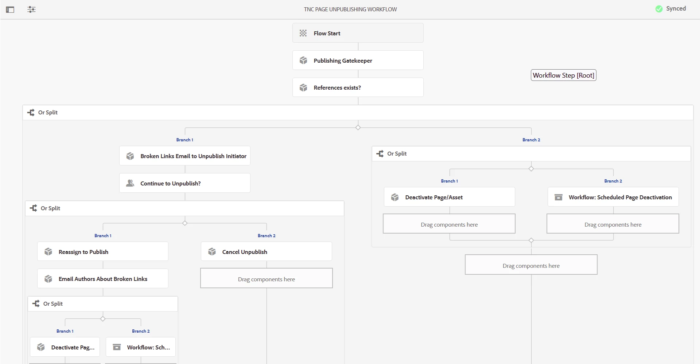Click the top-level Or Split icon
Viewport: 700px width, 364px height.
pos(31,113)
